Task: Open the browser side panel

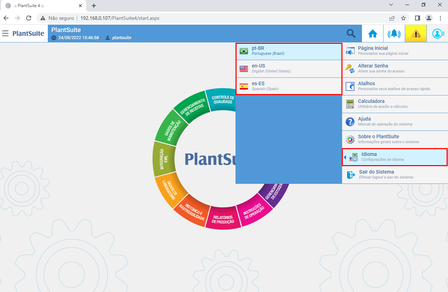Action: coord(418,18)
